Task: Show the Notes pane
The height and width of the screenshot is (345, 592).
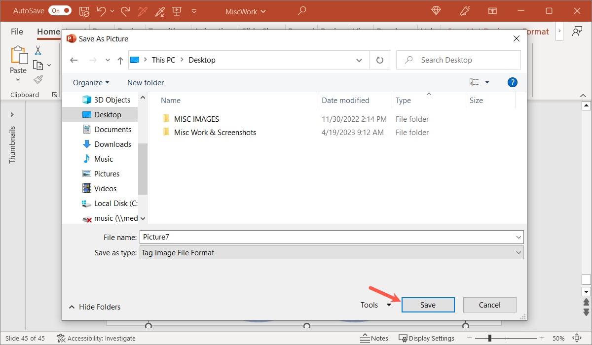Action: coord(374,338)
